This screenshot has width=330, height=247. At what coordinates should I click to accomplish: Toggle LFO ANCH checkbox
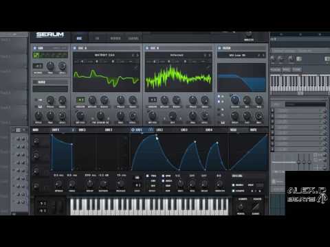click(163, 181)
